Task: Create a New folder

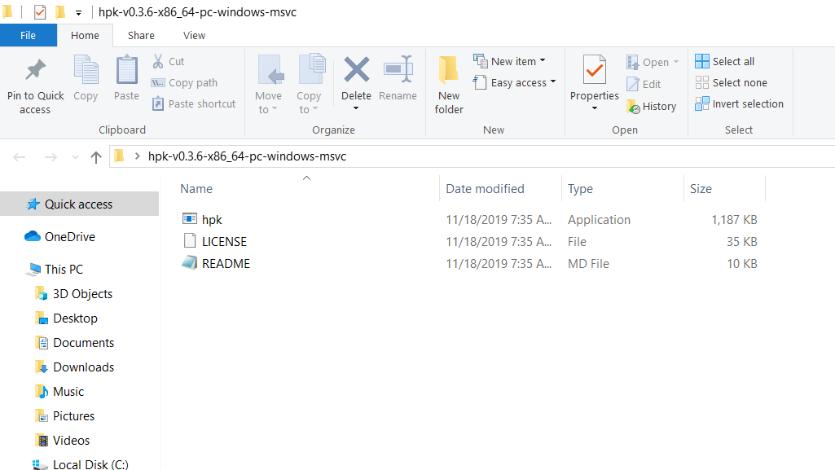Action: [448, 85]
